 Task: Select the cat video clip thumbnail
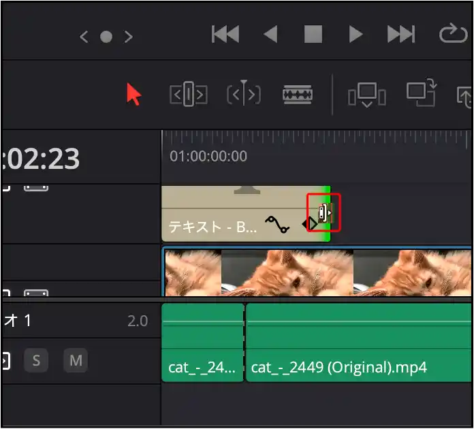[x=317, y=272]
